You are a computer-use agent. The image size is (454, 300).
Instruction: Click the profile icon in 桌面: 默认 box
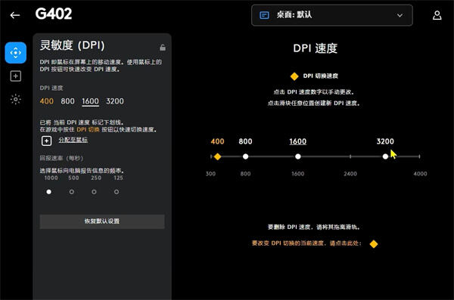coord(264,15)
